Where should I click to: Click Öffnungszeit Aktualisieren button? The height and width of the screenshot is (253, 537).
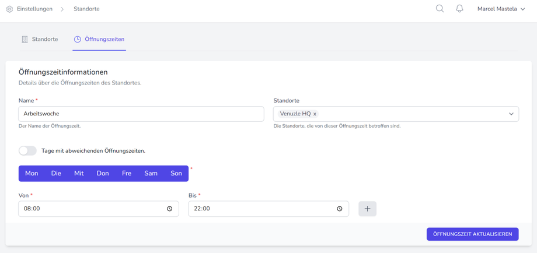pos(472,234)
